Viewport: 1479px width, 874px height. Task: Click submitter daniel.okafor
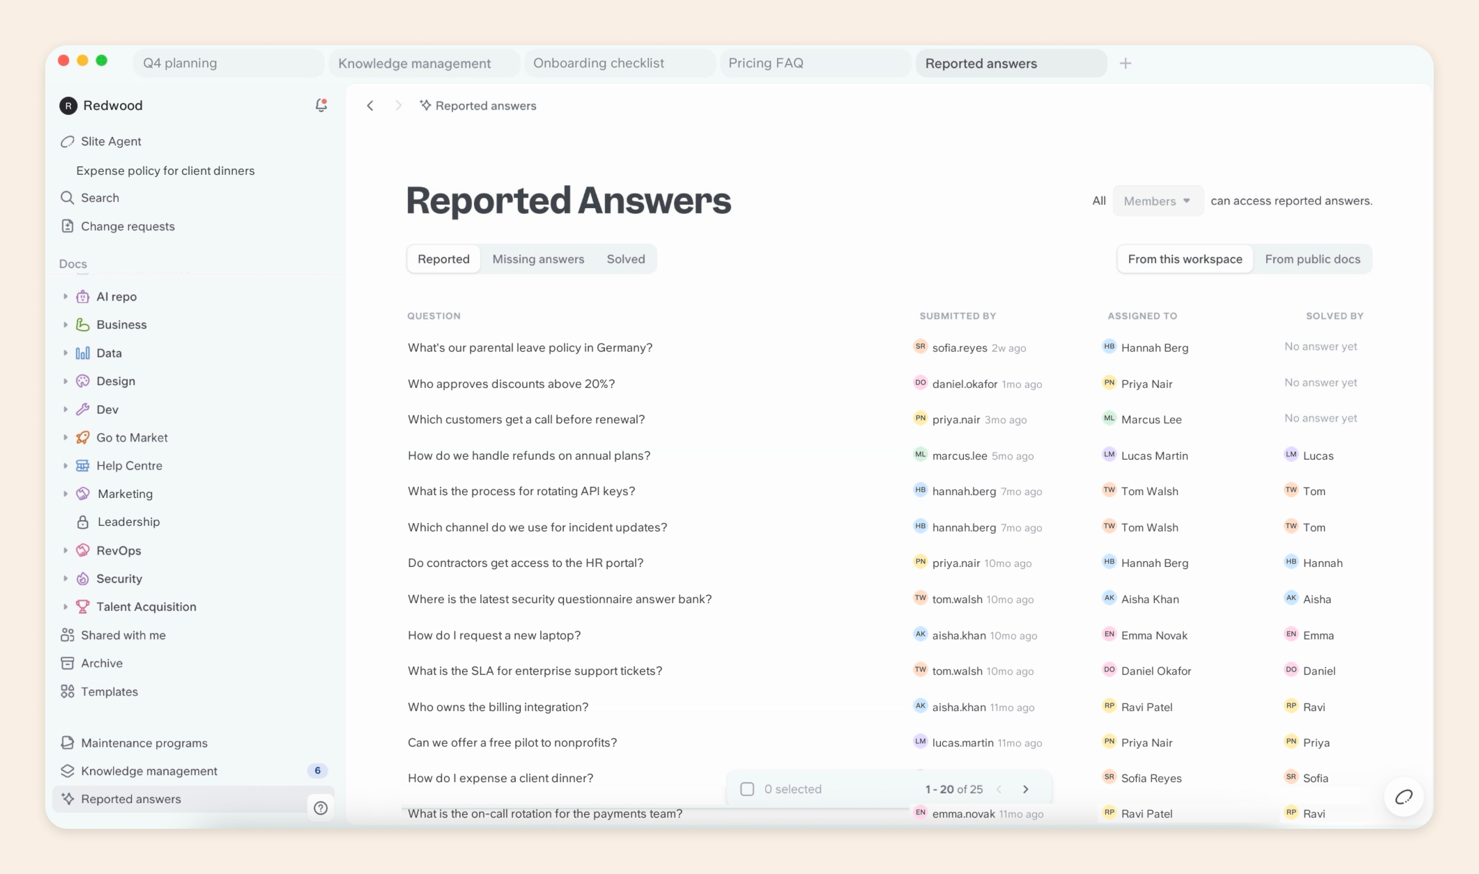(964, 383)
